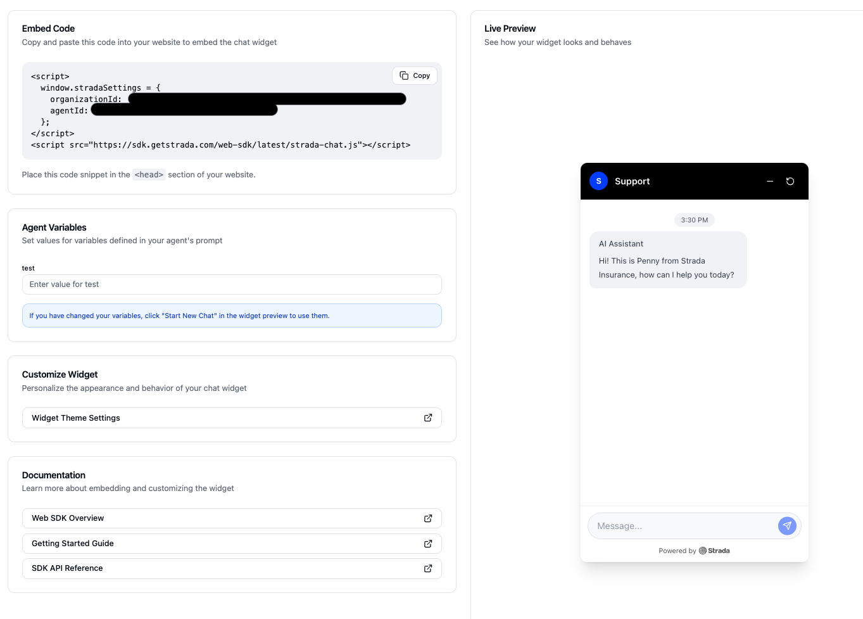Click the Support widget's blue S avatar
This screenshot has width=863, height=619.
tap(598, 181)
